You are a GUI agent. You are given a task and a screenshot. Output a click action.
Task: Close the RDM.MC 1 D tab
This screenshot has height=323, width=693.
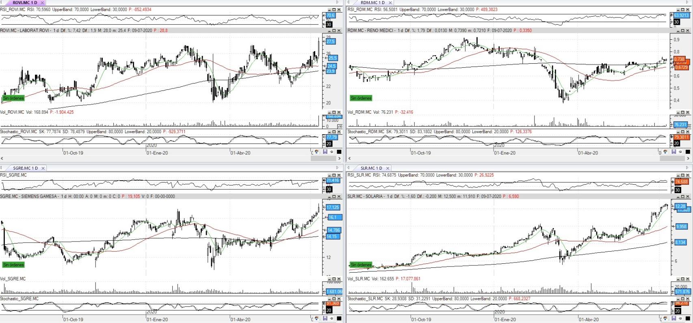[x=390, y=2]
